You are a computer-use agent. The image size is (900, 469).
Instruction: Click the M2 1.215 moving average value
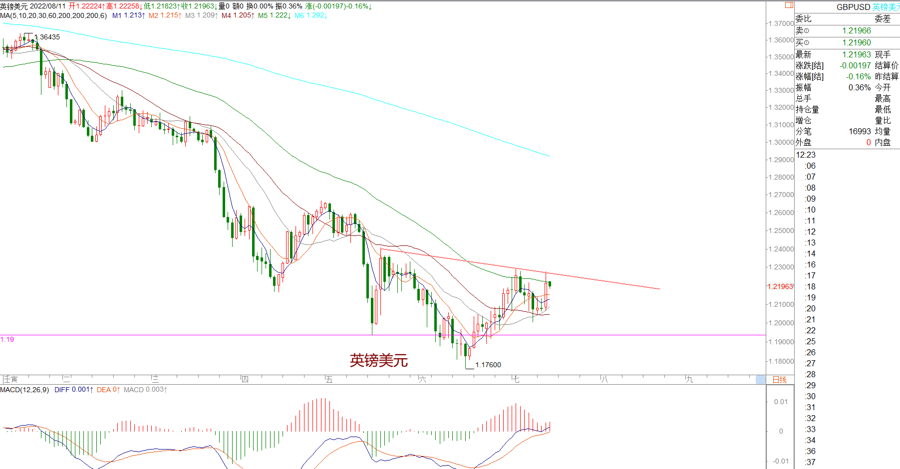click(165, 15)
